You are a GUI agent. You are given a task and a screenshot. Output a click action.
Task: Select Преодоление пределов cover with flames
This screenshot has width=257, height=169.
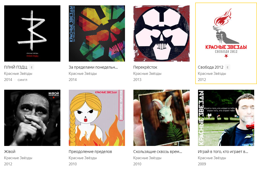coord(97,118)
